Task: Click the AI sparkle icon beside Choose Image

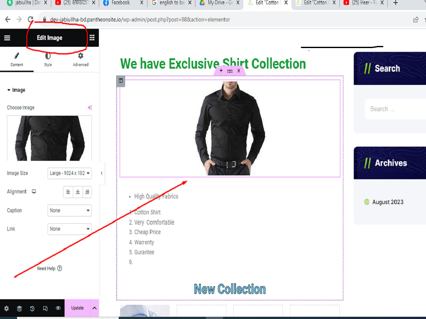Action: (x=89, y=108)
